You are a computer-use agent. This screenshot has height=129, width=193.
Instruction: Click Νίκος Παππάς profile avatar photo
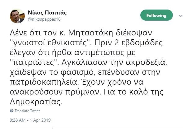pyautogui.click(x=17, y=16)
